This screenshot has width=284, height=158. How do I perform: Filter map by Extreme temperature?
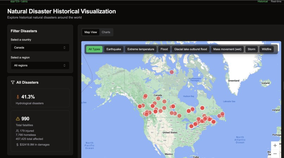click(x=141, y=49)
